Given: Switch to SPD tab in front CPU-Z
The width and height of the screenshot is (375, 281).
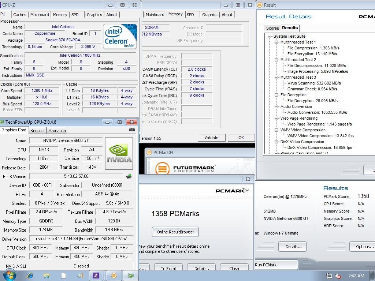Looking at the screenshot, I should pyautogui.click(x=75, y=15).
